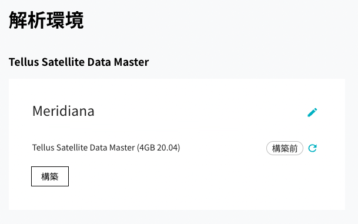358x224 pixels.
Task: Click the 解析環境 page heading
Action: 46,21
